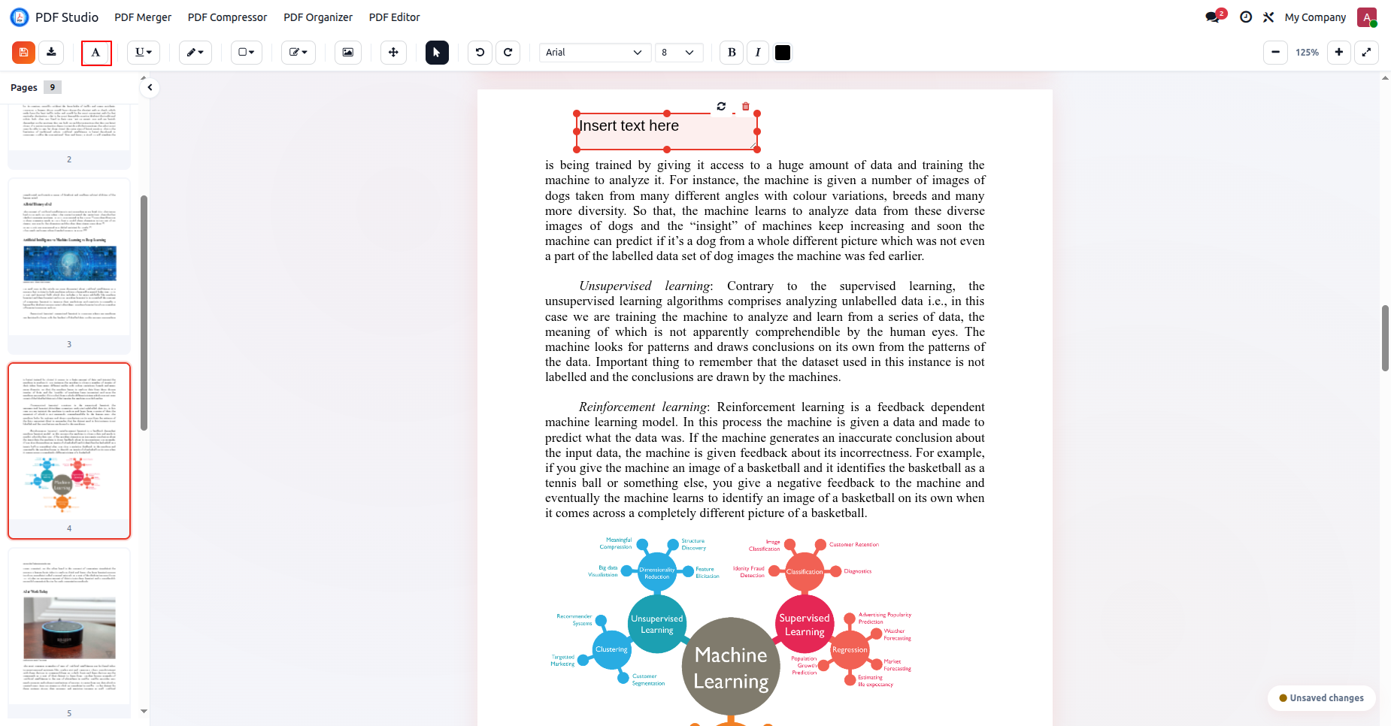
Task: Click the Pages sidebar scrollbar thumb
Action: [144, 313]
